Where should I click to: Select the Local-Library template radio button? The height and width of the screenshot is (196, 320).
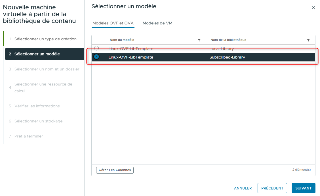pos(96,48)
